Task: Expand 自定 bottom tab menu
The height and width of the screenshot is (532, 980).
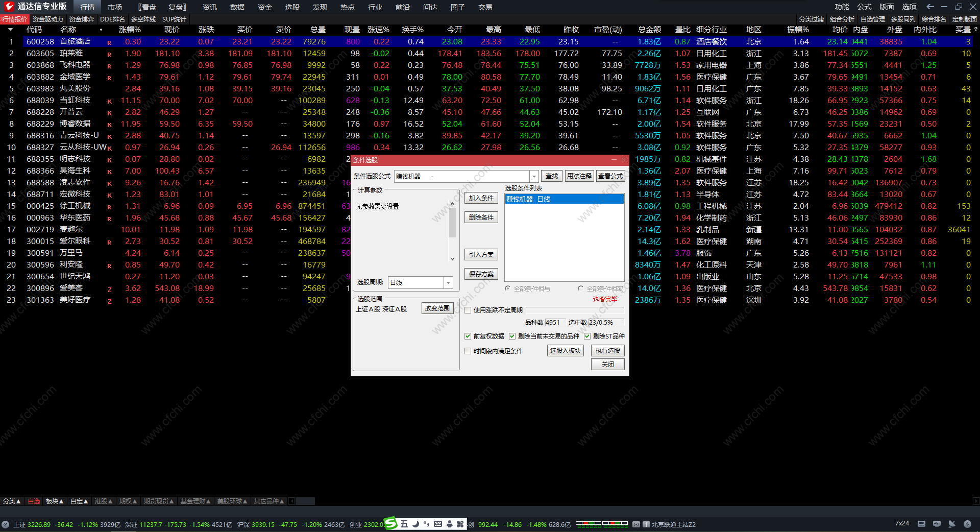Action: tap(79, 501)
